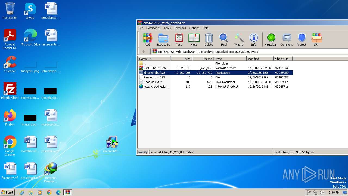
Task: Click the Edge taskbar icon
Action: (58, 192)
